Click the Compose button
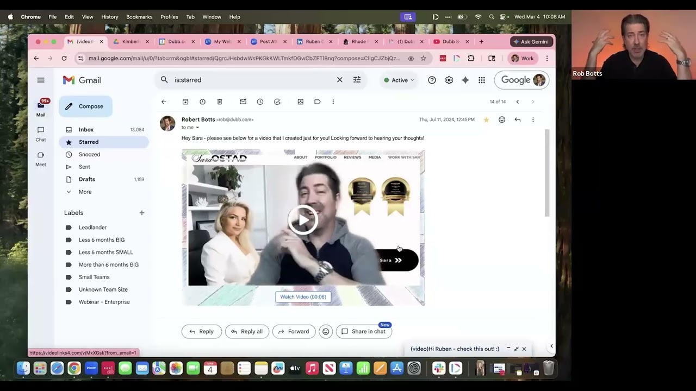Viewport: 696px width, 391px height. coord(85,106)
